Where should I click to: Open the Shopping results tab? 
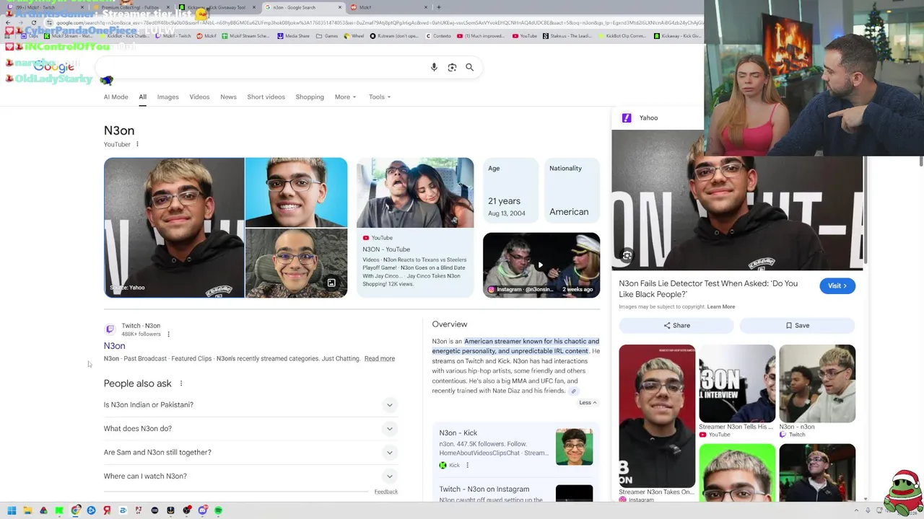(310, 97)
